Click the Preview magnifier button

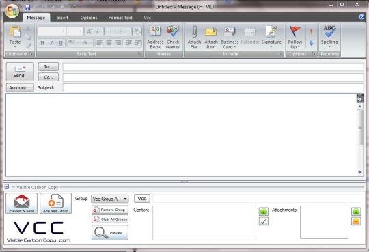(x=110, y=233)
